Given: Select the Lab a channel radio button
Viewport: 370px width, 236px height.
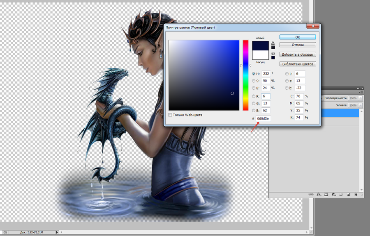Looking at the screenshot, I should [x=287, y=81].
